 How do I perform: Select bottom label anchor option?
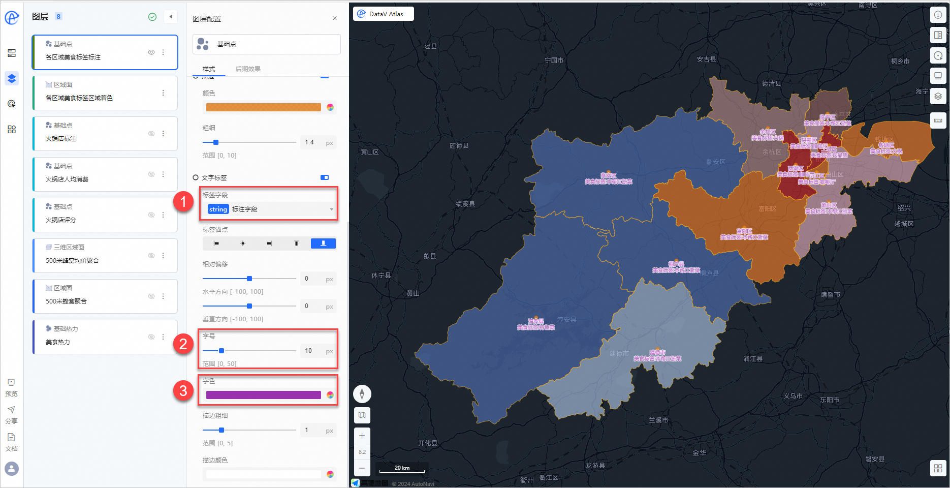(x=323, y=243)
